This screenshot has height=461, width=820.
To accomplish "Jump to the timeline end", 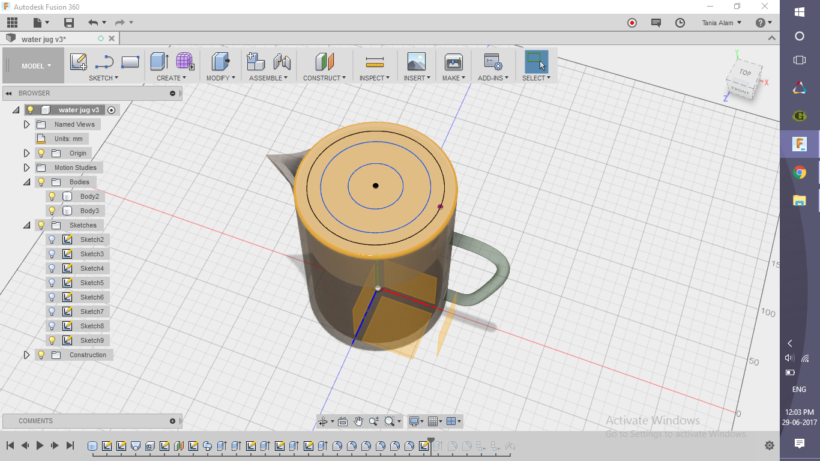I will pos(70,445).
